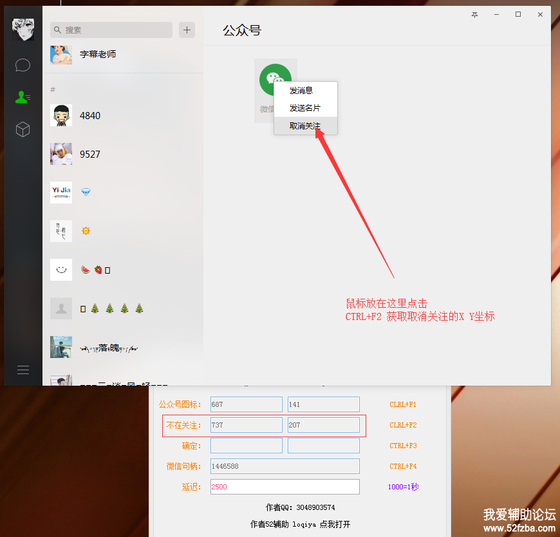Click the 不在关注 X field showing 737
This screenshot has height=537, width=560.
pyautogui.click(x=247, y=425)
